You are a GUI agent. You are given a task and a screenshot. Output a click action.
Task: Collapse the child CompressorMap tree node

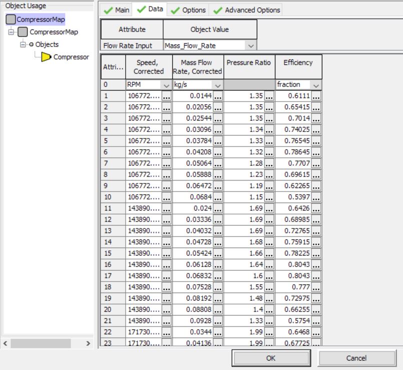tap(11, 32)
